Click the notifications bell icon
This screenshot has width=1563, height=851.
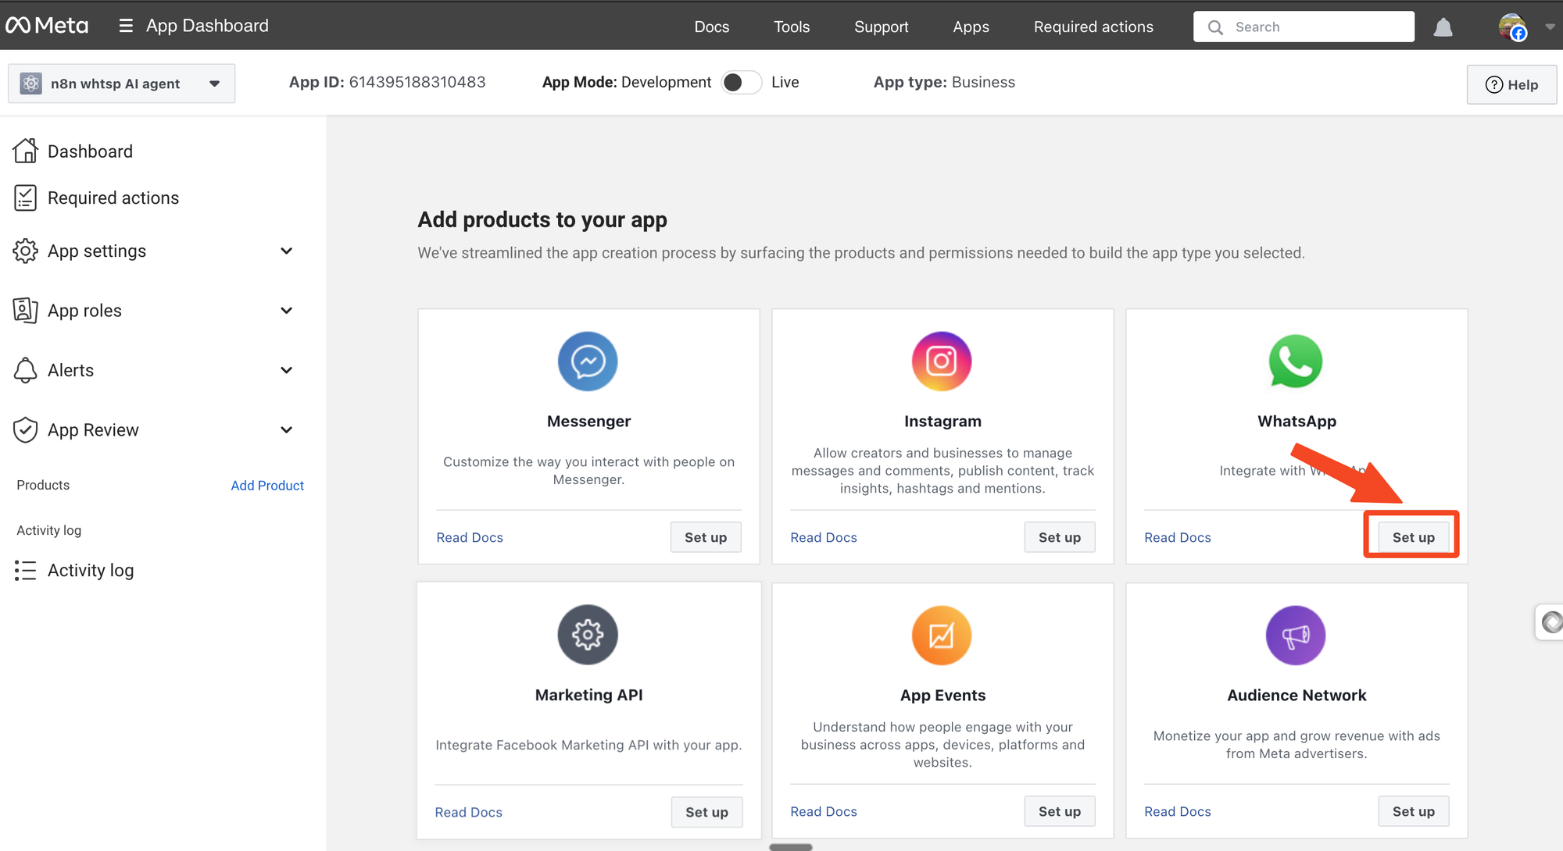point(1443,27)
